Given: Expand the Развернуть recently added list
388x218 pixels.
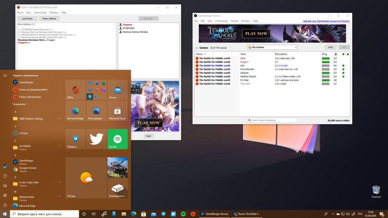Looking at the screenshot, I should tap(20, 104).
